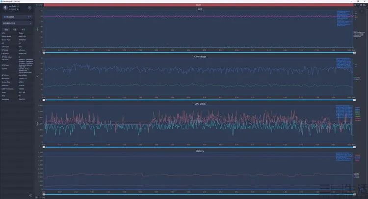This screenshot has width=368, height=199.
Task: Click the CPU Clock range slider left handle
Action: pos(44,147)
